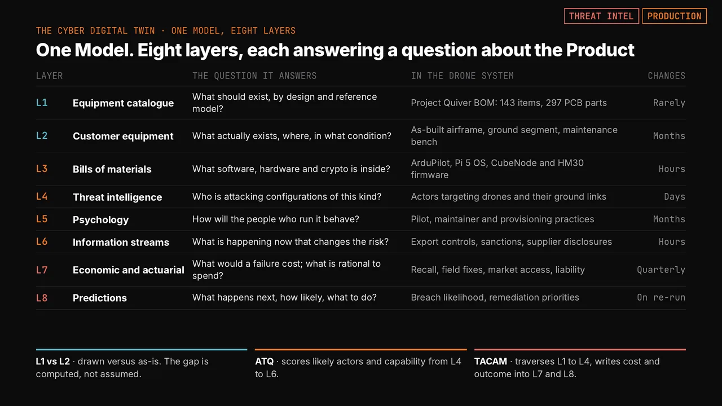Click the Predictions row name

[x=100, y=298]
